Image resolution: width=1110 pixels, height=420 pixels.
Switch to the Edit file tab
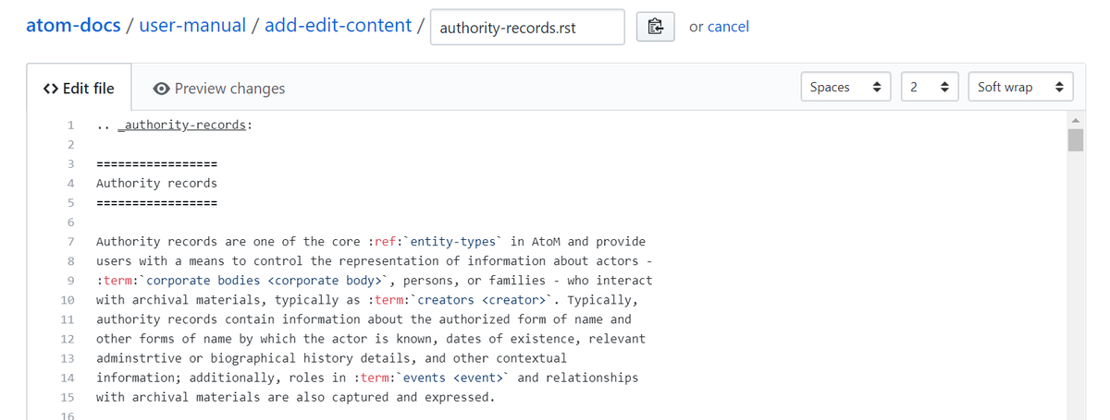(79, 89)
